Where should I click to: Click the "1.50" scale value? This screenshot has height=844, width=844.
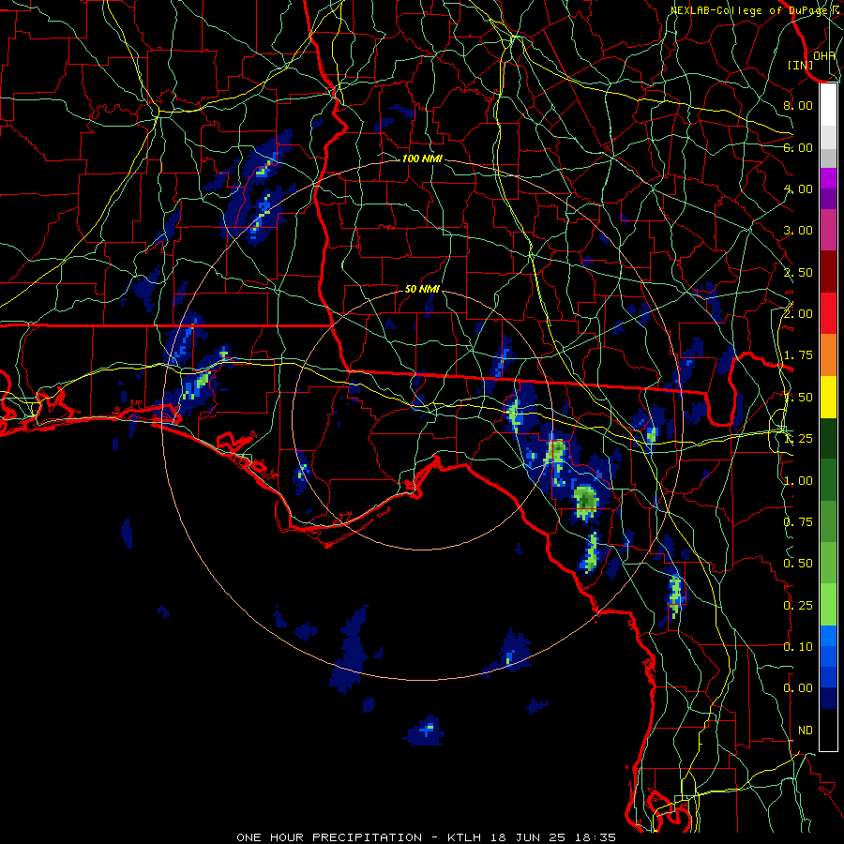click(798, 398)
